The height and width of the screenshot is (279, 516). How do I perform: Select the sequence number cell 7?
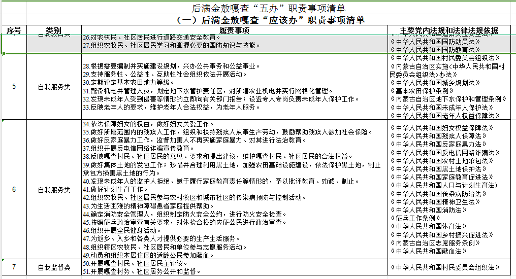point(14,267)
